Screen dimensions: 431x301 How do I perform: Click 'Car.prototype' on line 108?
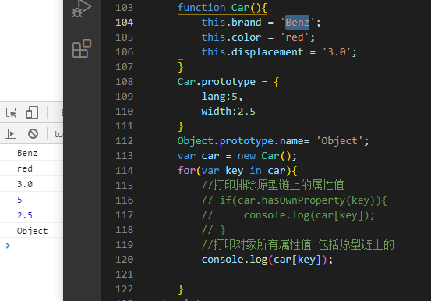pos(217,82)
